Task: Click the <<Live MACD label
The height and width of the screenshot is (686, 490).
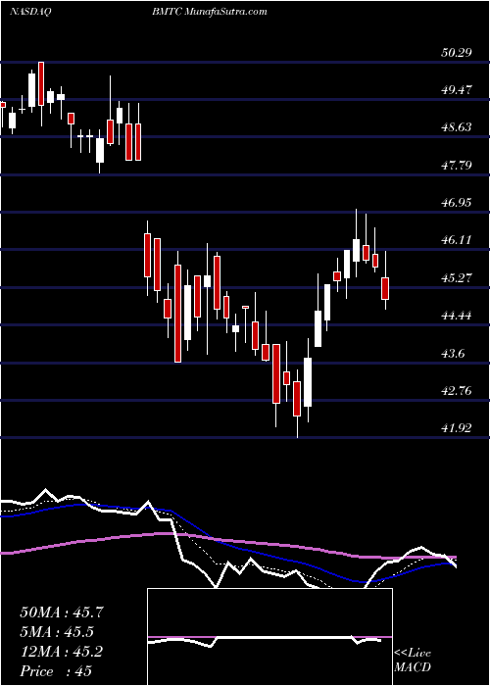Action: [413, 661]
